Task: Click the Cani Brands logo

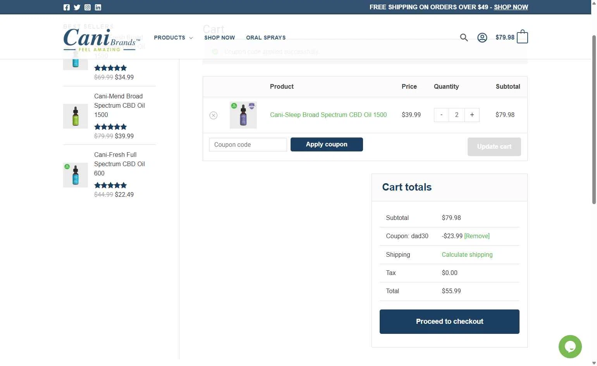Action: click(102, 40)
